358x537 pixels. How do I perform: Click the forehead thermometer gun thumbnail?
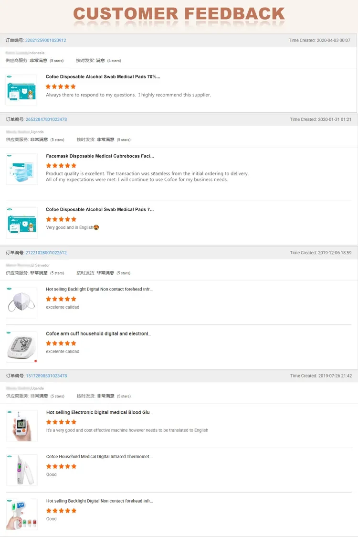click(x=21, y=514)
